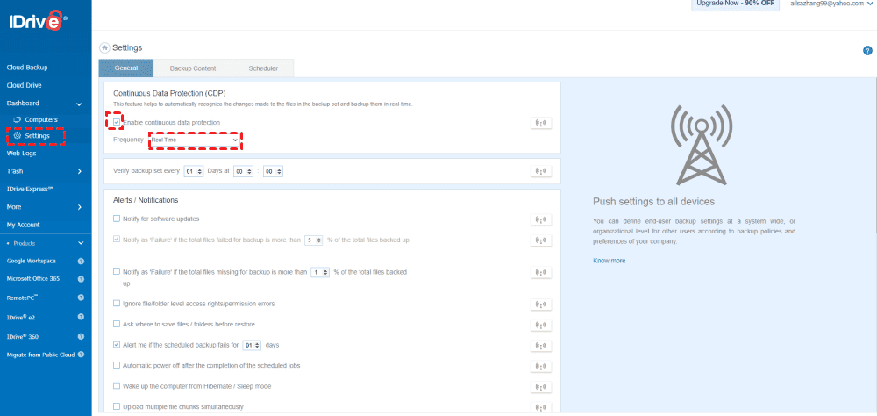
Task: Adjust the scheduled backup fails days stepper
Action: click(253, 346)
